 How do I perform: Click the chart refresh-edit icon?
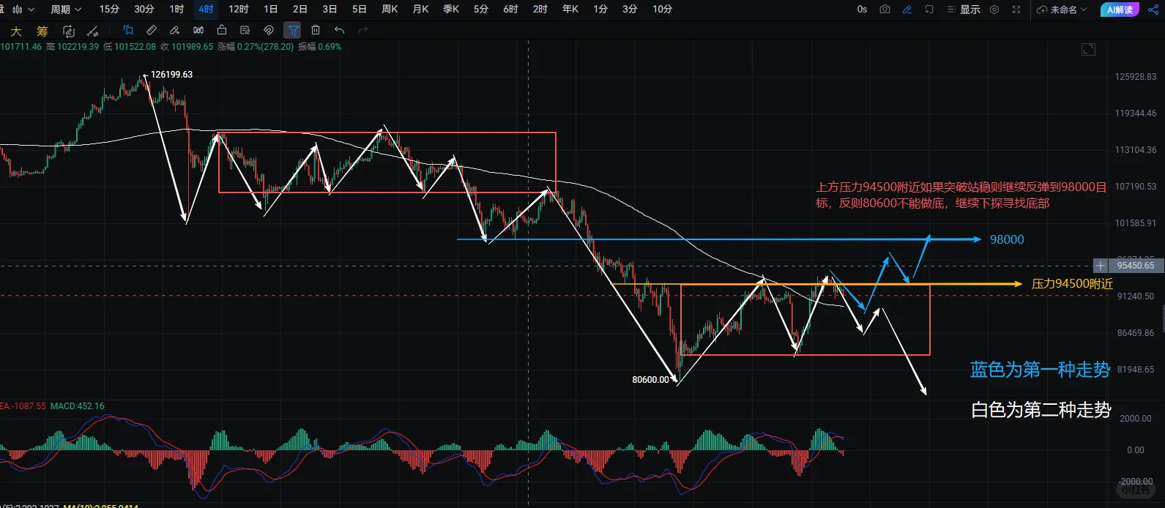[x=69, y=31]
